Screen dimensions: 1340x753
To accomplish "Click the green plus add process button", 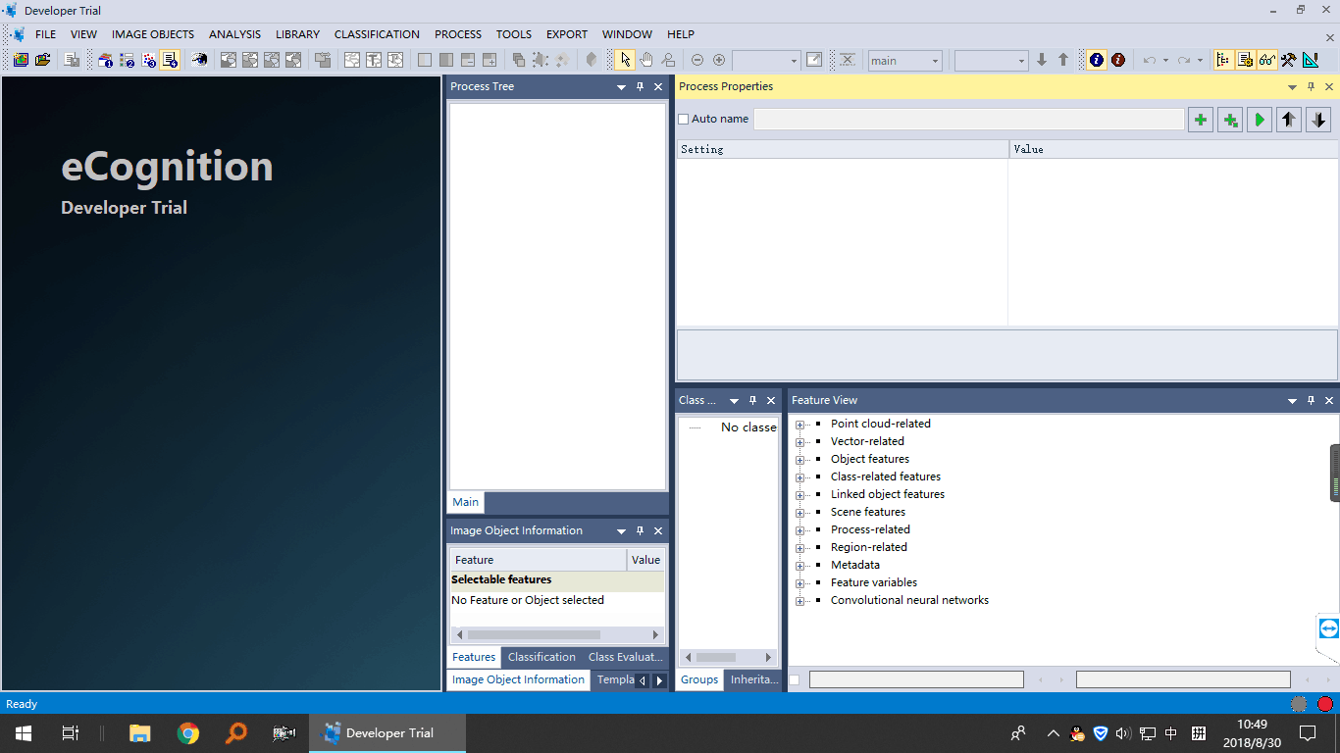I will point(1201,120).
